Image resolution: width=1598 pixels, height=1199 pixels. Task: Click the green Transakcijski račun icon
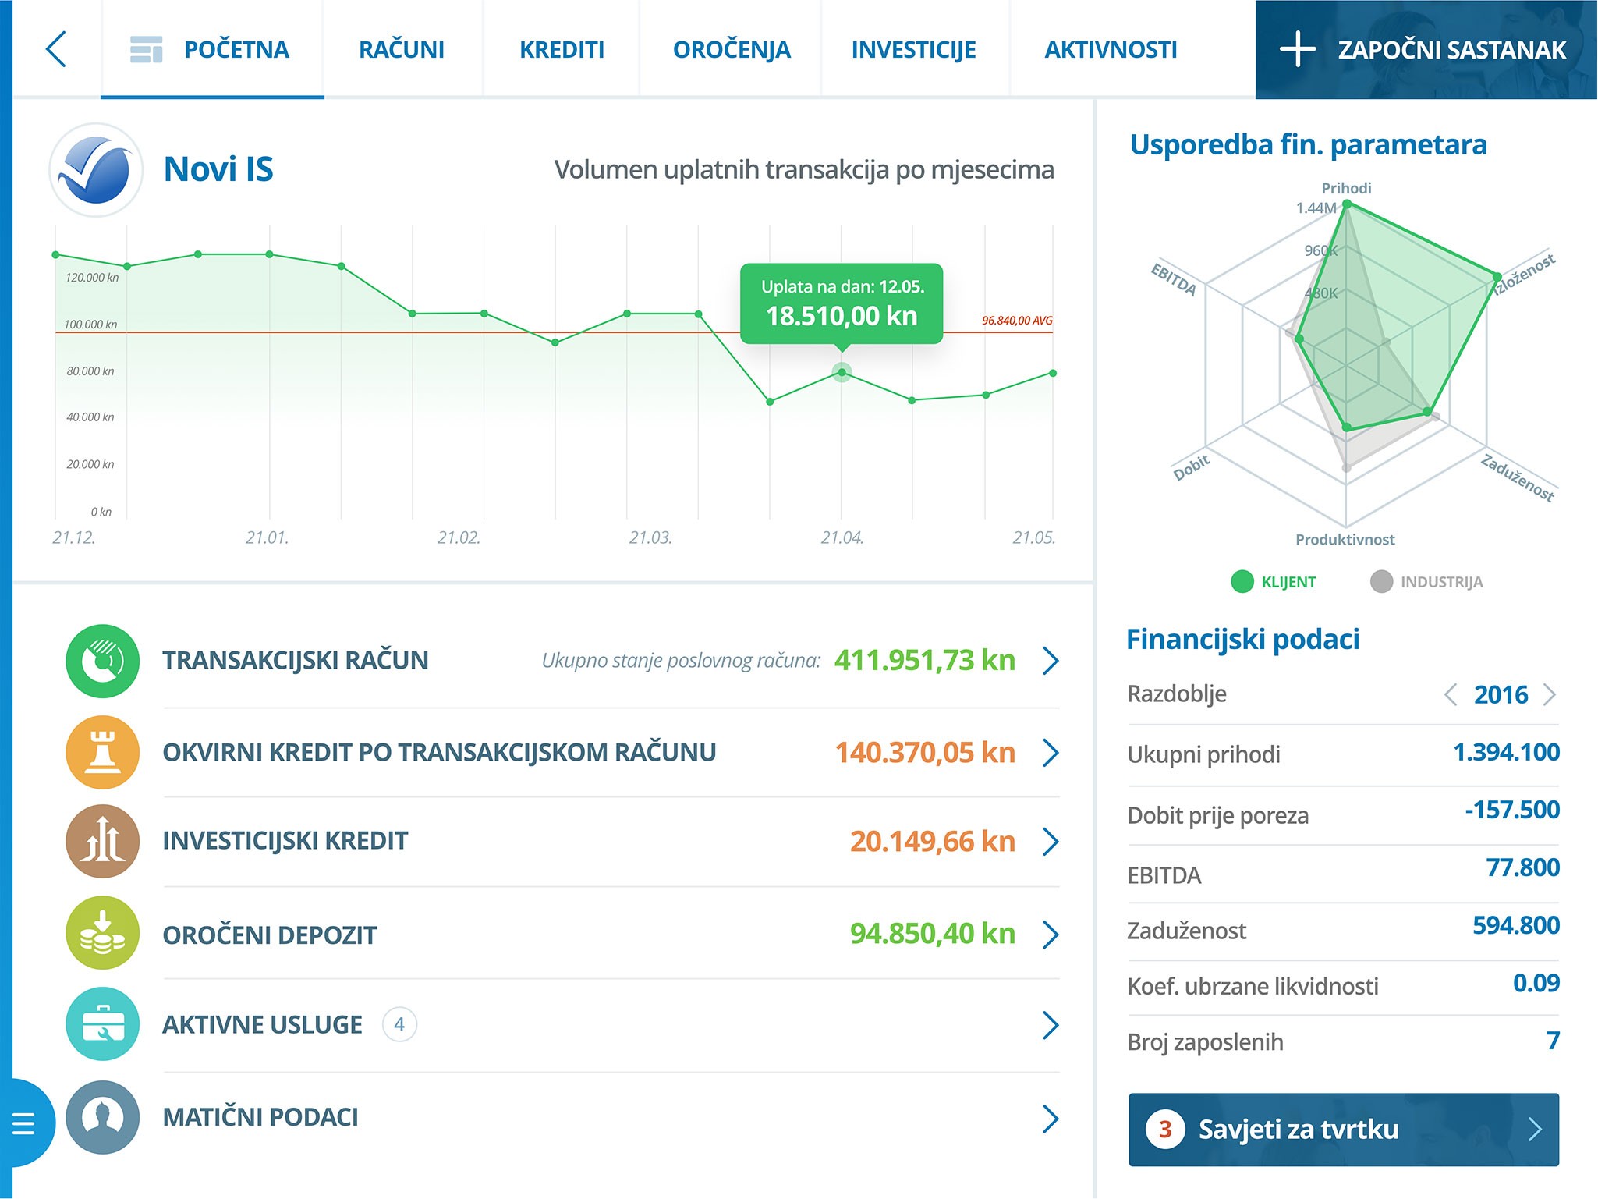tap(103, 661)
